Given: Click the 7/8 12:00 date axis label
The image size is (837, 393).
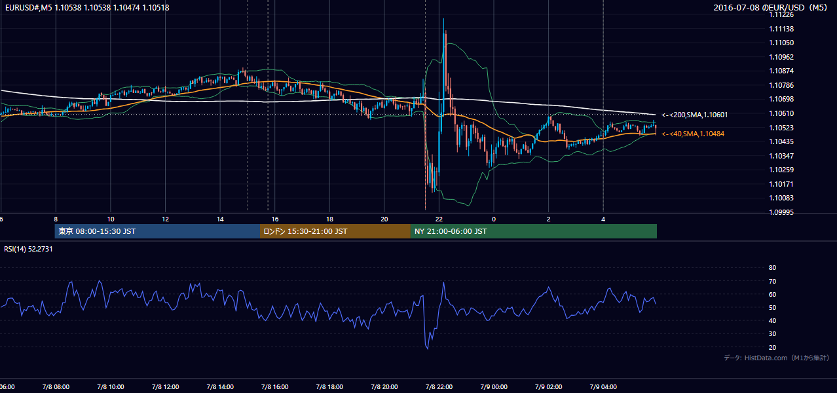Looking at the screenshot, I should click(x=165, y=387).
